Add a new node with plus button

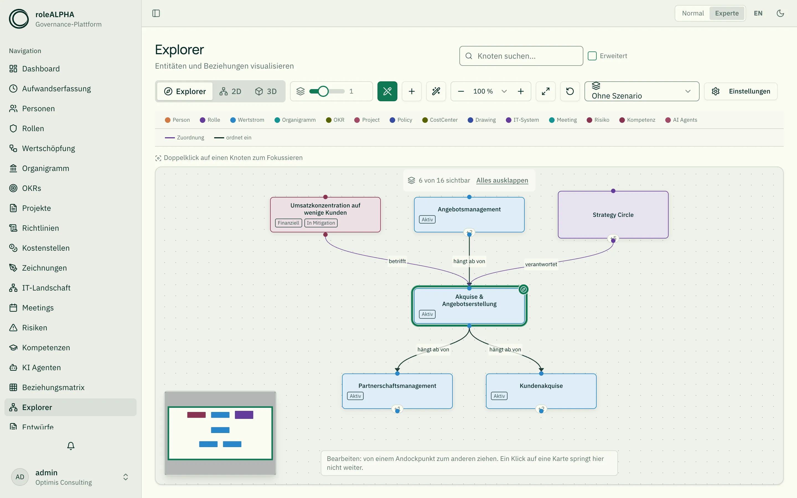point(412,91)
